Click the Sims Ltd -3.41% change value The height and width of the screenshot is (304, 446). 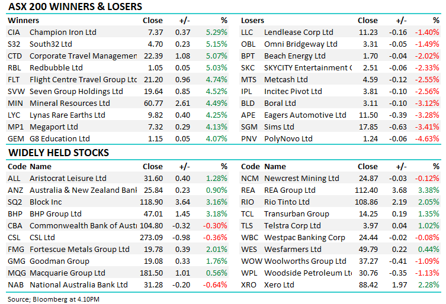point(427,127)
